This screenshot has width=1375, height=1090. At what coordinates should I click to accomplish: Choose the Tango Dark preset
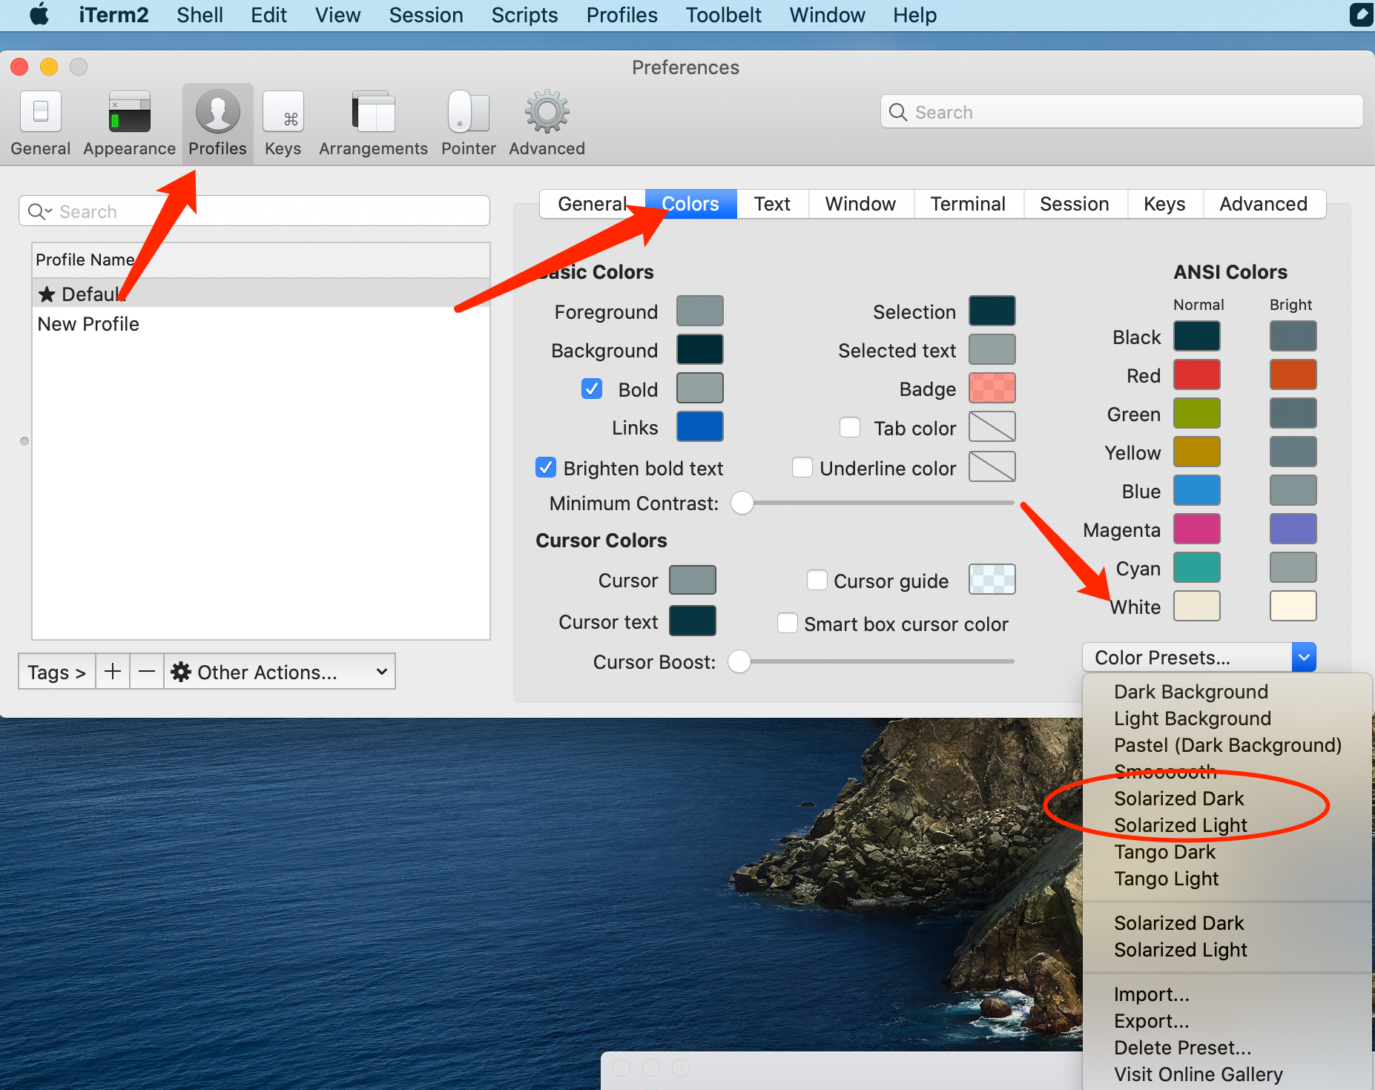[1227, 852]
